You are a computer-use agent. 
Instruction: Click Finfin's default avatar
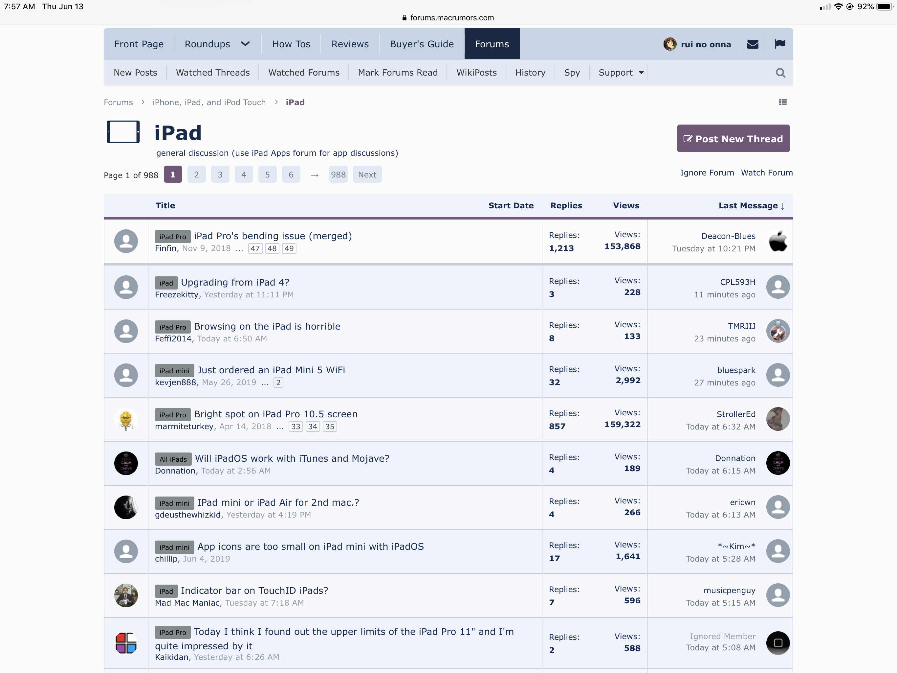click(126, 241)
